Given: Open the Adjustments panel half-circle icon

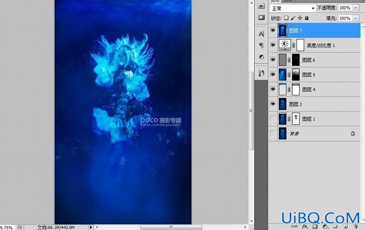Looking at the screenshot, I should 262,57.
